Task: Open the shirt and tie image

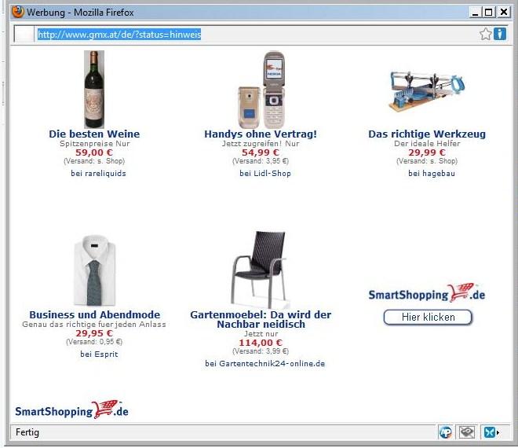Action: coord(94,270)
